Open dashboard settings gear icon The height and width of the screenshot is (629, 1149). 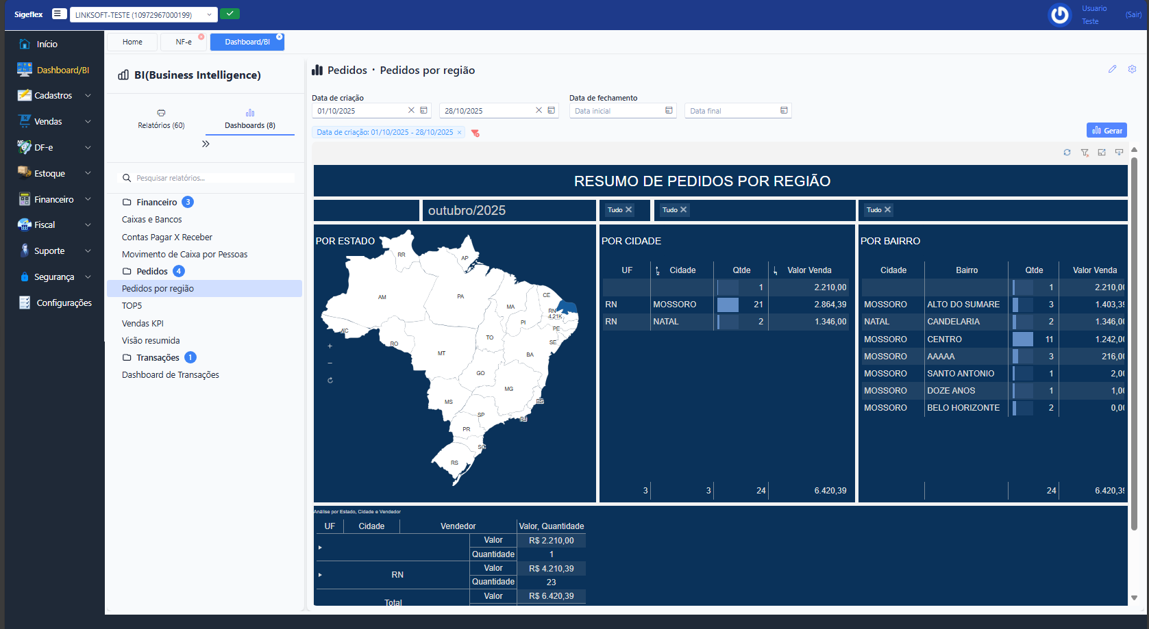pyautogui.click(x=1132, y=69)
